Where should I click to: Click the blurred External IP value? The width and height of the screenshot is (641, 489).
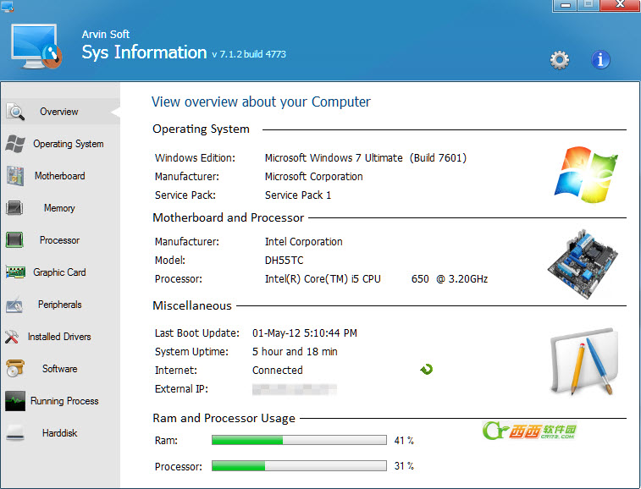[x=294, y=389]
